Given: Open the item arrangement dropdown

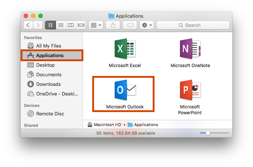Looking at the screenshot, I should point(96,25).
